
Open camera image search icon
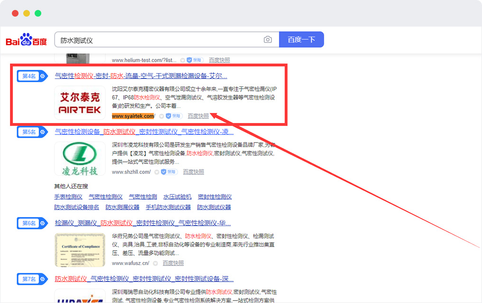click(x=268, y=40)
